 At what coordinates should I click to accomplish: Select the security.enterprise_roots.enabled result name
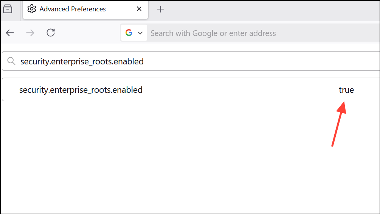[81, 90]
